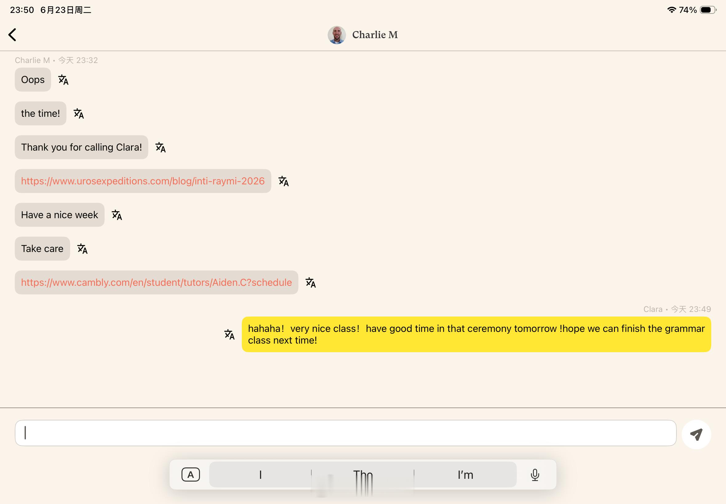Viewport: 726px width, 504px height.
Task: Translate the 'the time!' message
Action: [x=79, y=114]
